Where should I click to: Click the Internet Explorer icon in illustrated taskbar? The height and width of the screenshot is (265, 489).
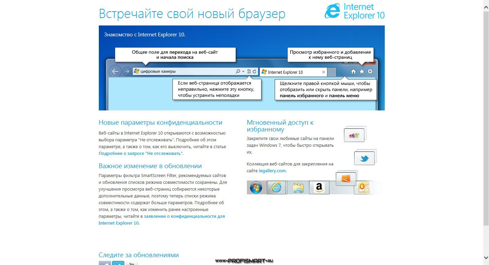276,188
